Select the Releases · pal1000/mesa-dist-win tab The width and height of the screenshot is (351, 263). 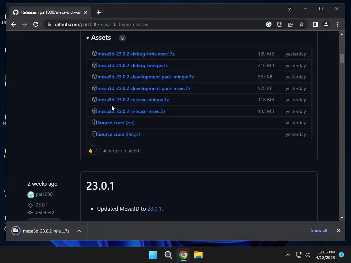(50, 12)
